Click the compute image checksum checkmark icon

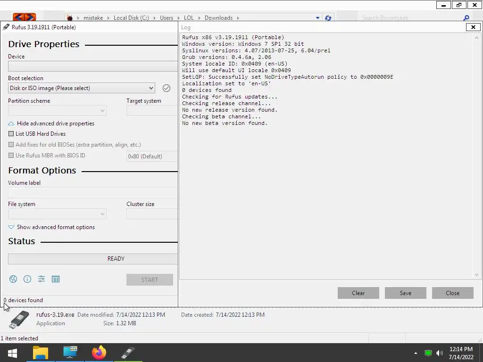(167, 88)
